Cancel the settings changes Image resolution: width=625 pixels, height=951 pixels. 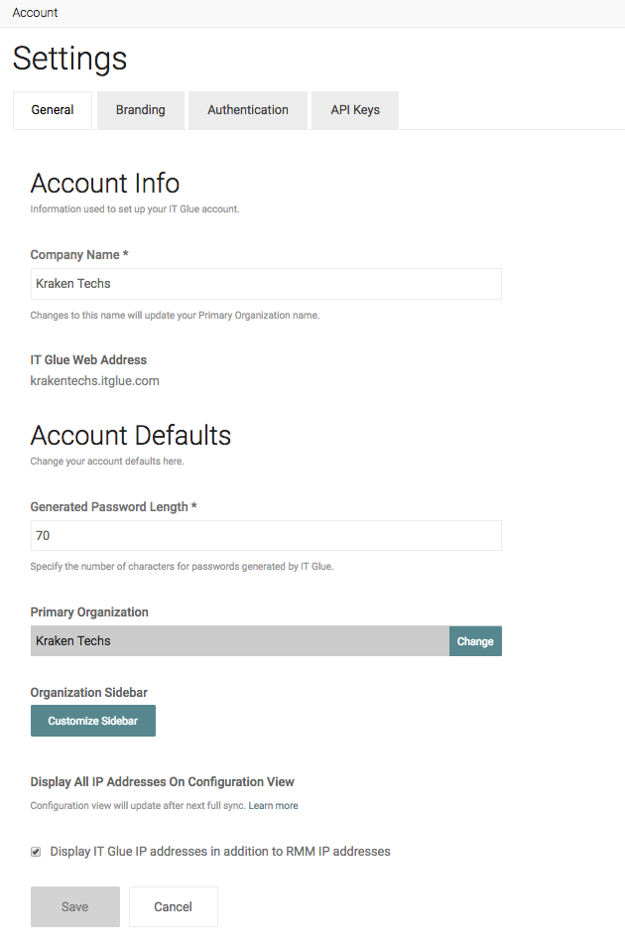[x=173, y=906]
